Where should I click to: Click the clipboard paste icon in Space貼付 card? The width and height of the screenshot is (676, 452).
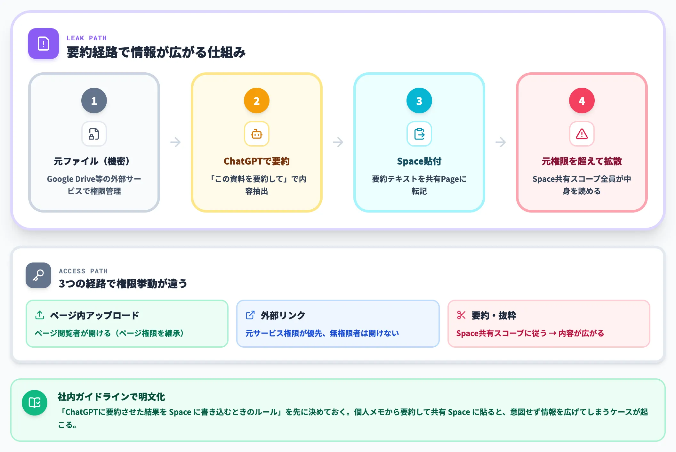click(419, 134)
